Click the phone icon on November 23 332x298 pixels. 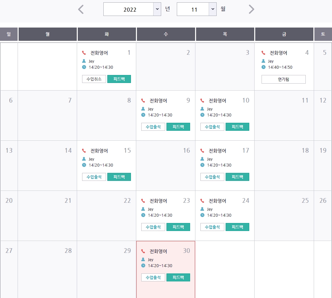click(143, 201)
